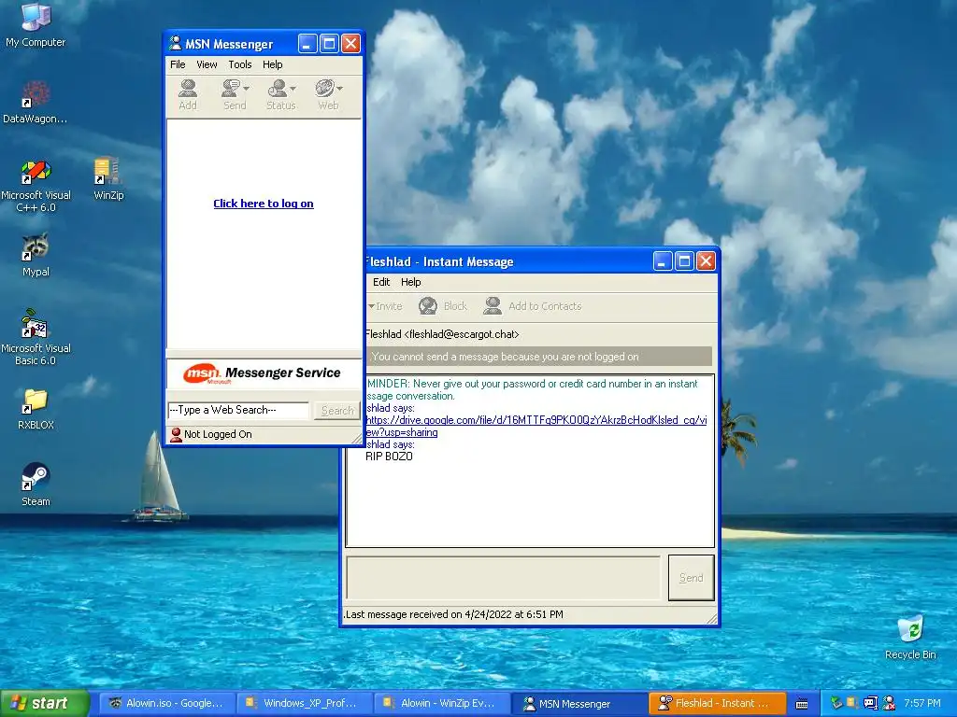Viewport: 957px width, 717px height.
Task: Open the Send dropdown arrow in MSN Messenger
Action: point(246,89)
